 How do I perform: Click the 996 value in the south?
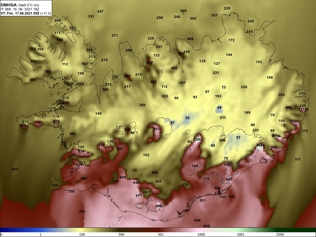(x=159, y=206)
